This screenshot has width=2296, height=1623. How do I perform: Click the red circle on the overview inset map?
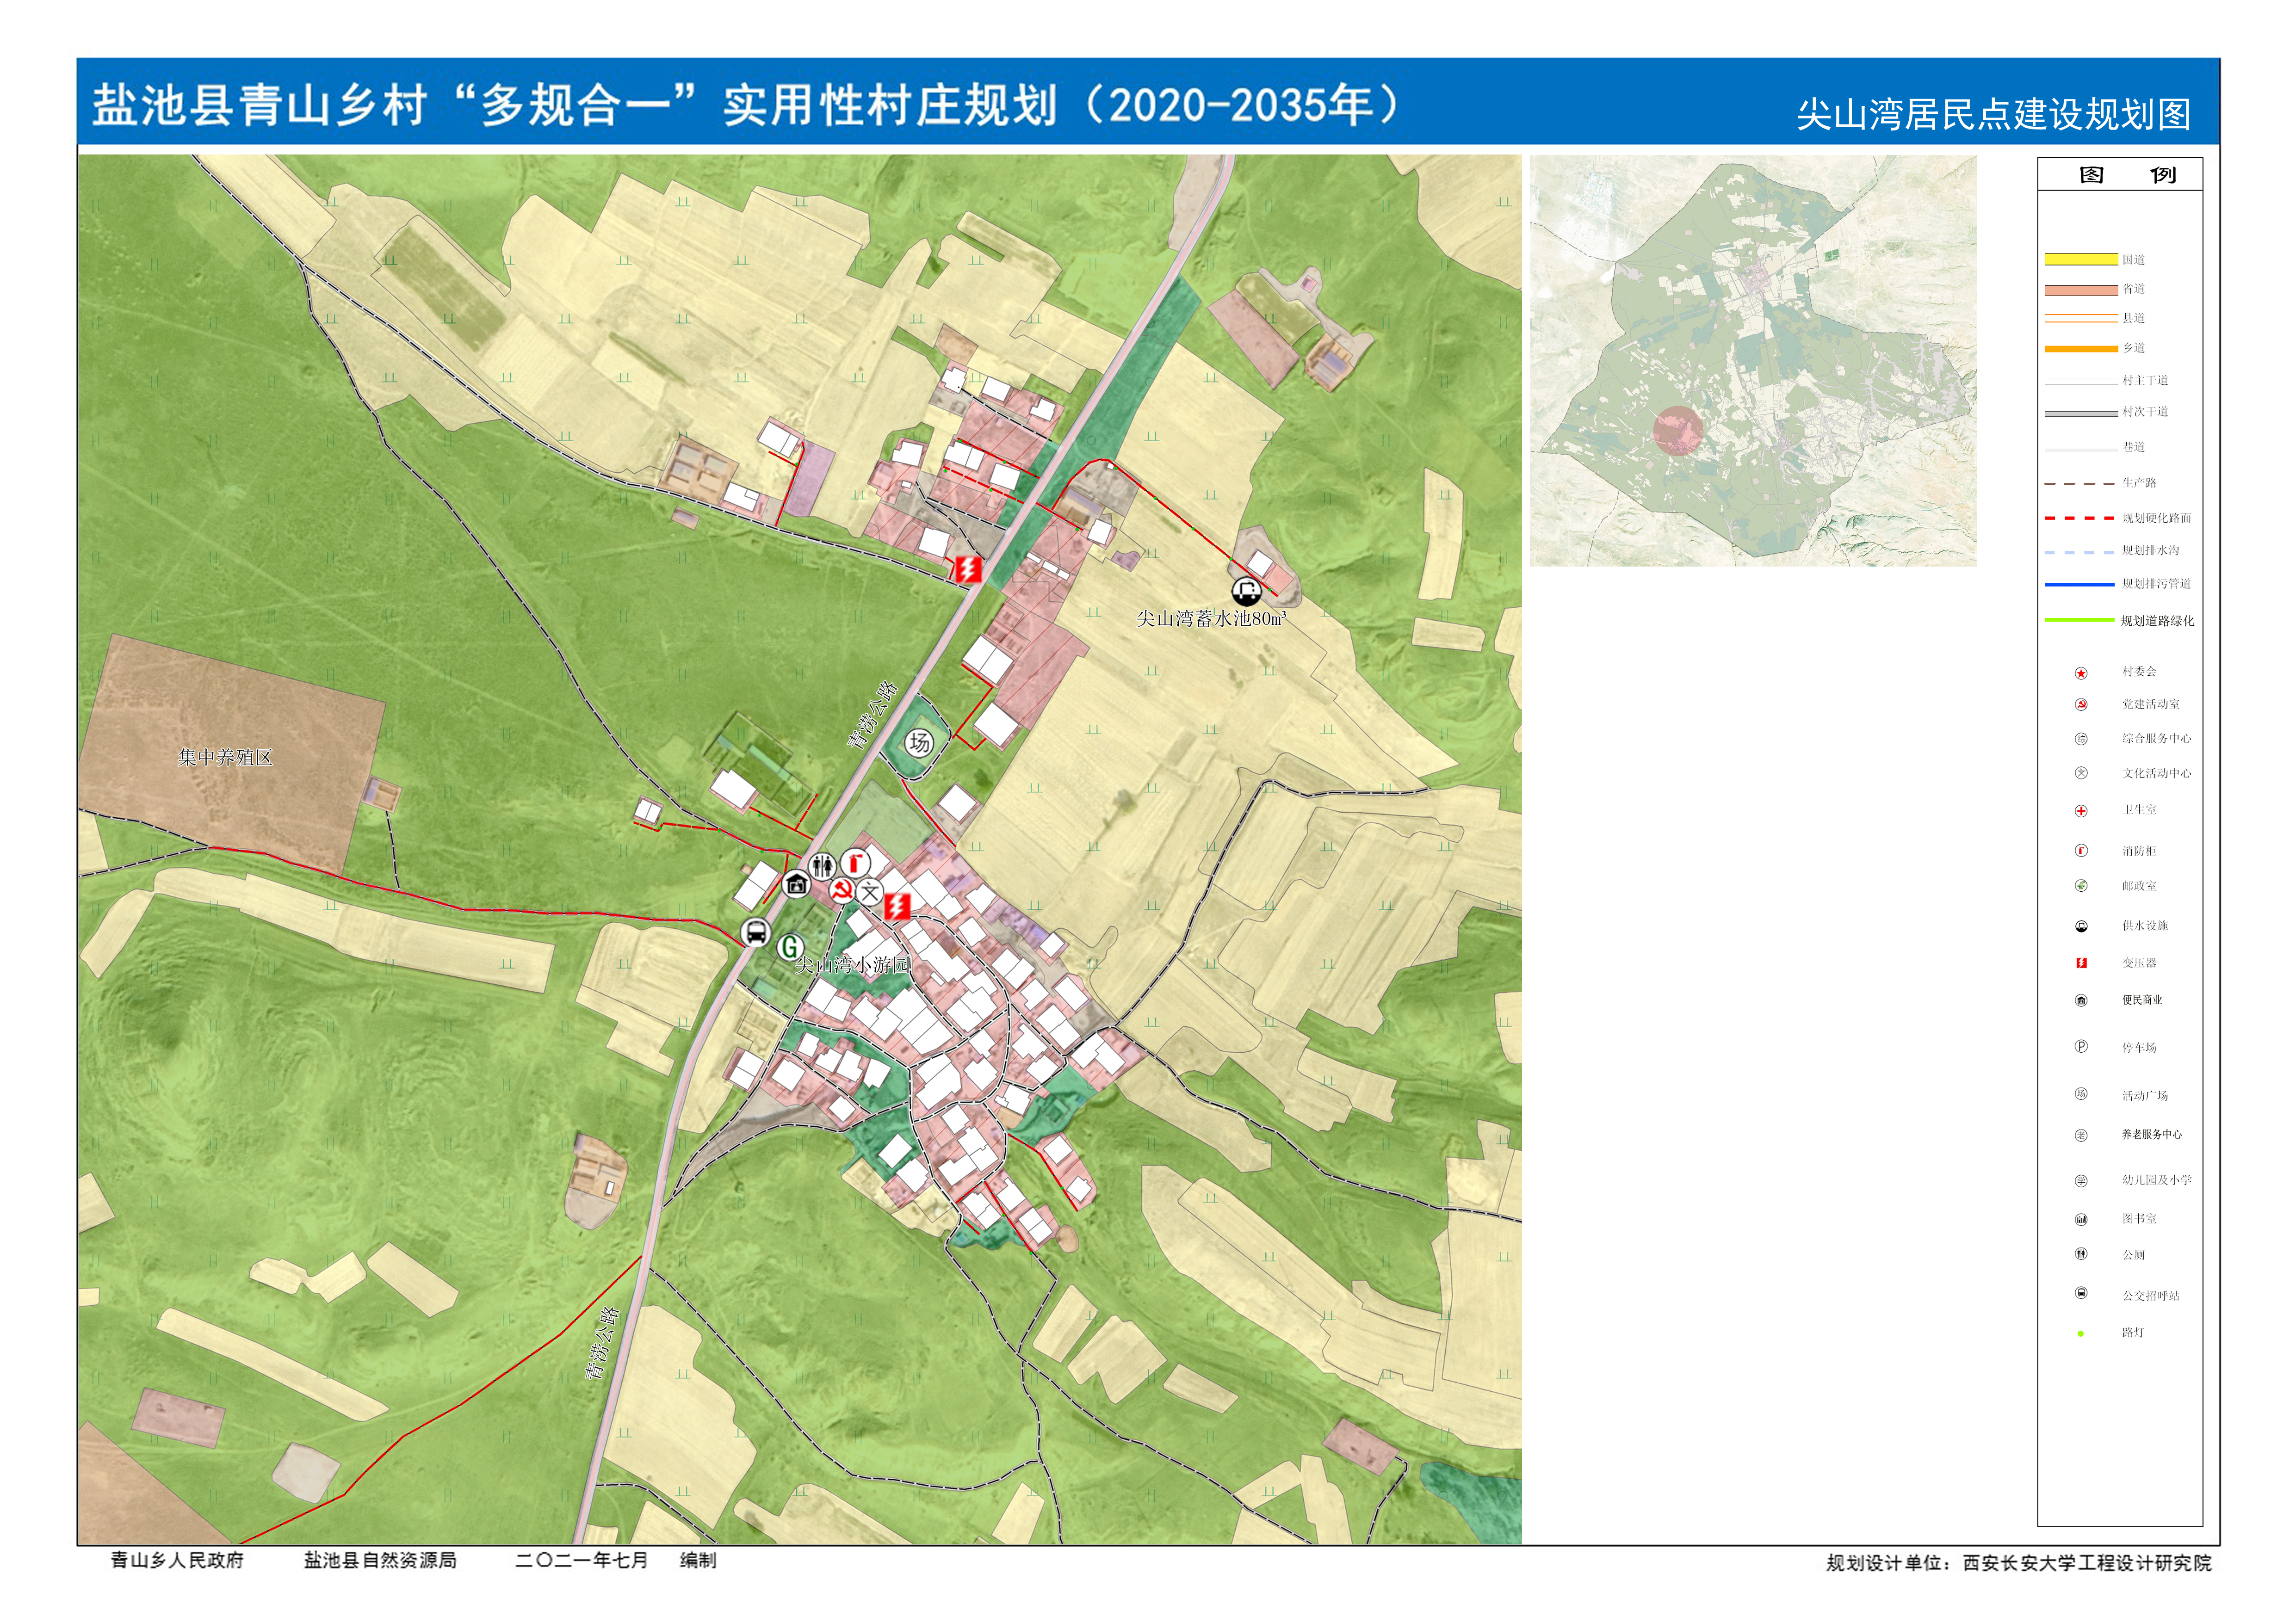tap(1677, 431)
